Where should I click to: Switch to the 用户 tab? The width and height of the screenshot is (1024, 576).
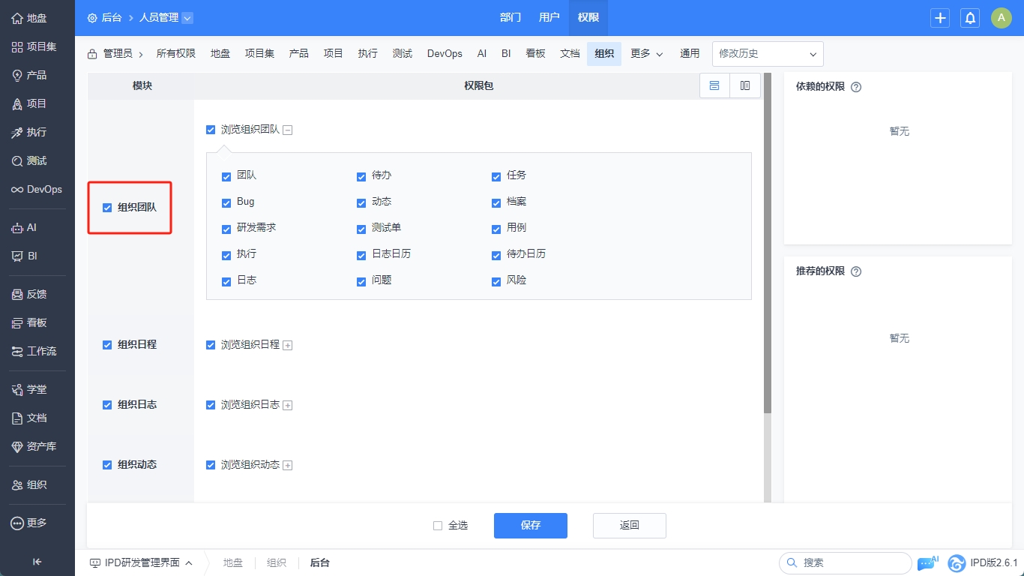(549, 17)
